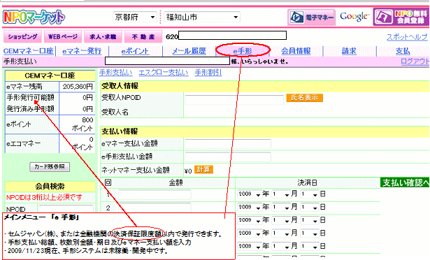The image size is (430, 260).
Task: Click the Google logo
Action: pyautogui.click(x=354, y=17)
